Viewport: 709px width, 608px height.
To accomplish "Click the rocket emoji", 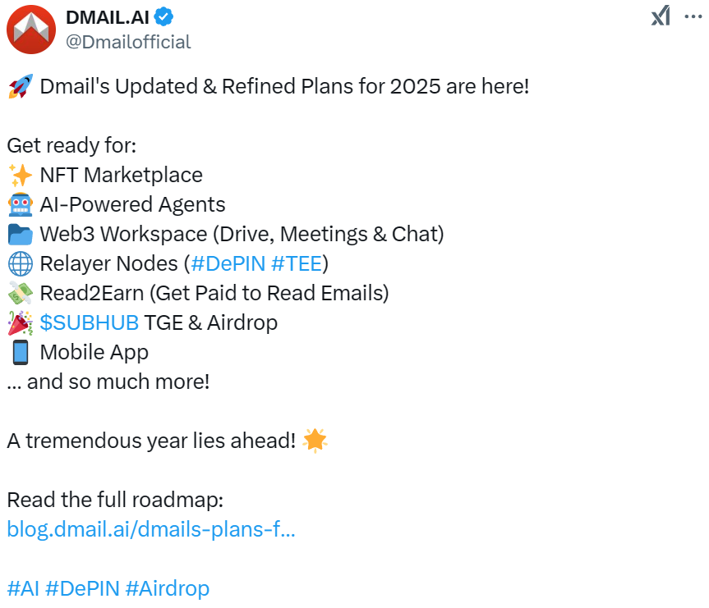I will (21, 86).
